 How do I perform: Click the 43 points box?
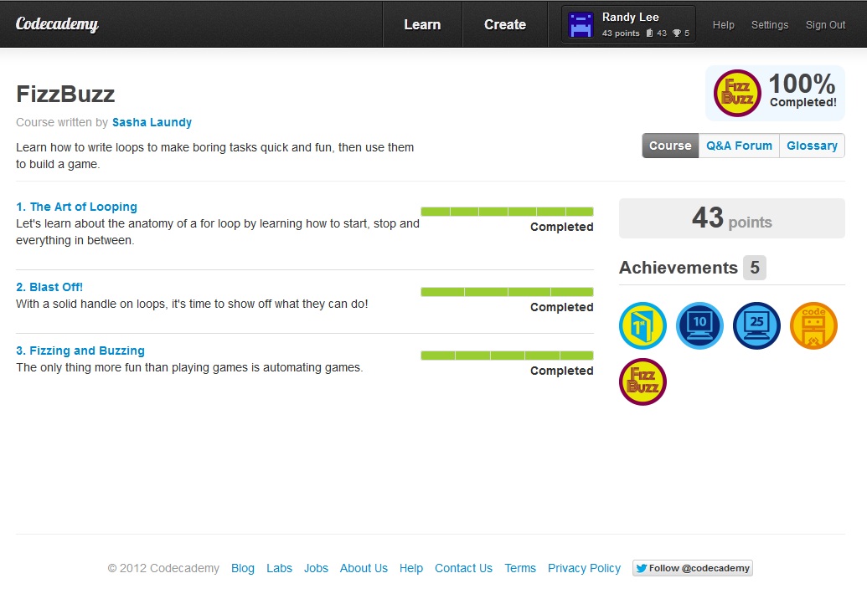(x=731, y=218)
